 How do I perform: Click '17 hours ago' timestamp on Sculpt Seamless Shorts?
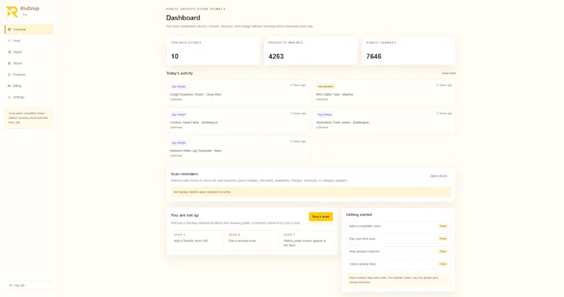pyautogui.click(x=298, y=85)
